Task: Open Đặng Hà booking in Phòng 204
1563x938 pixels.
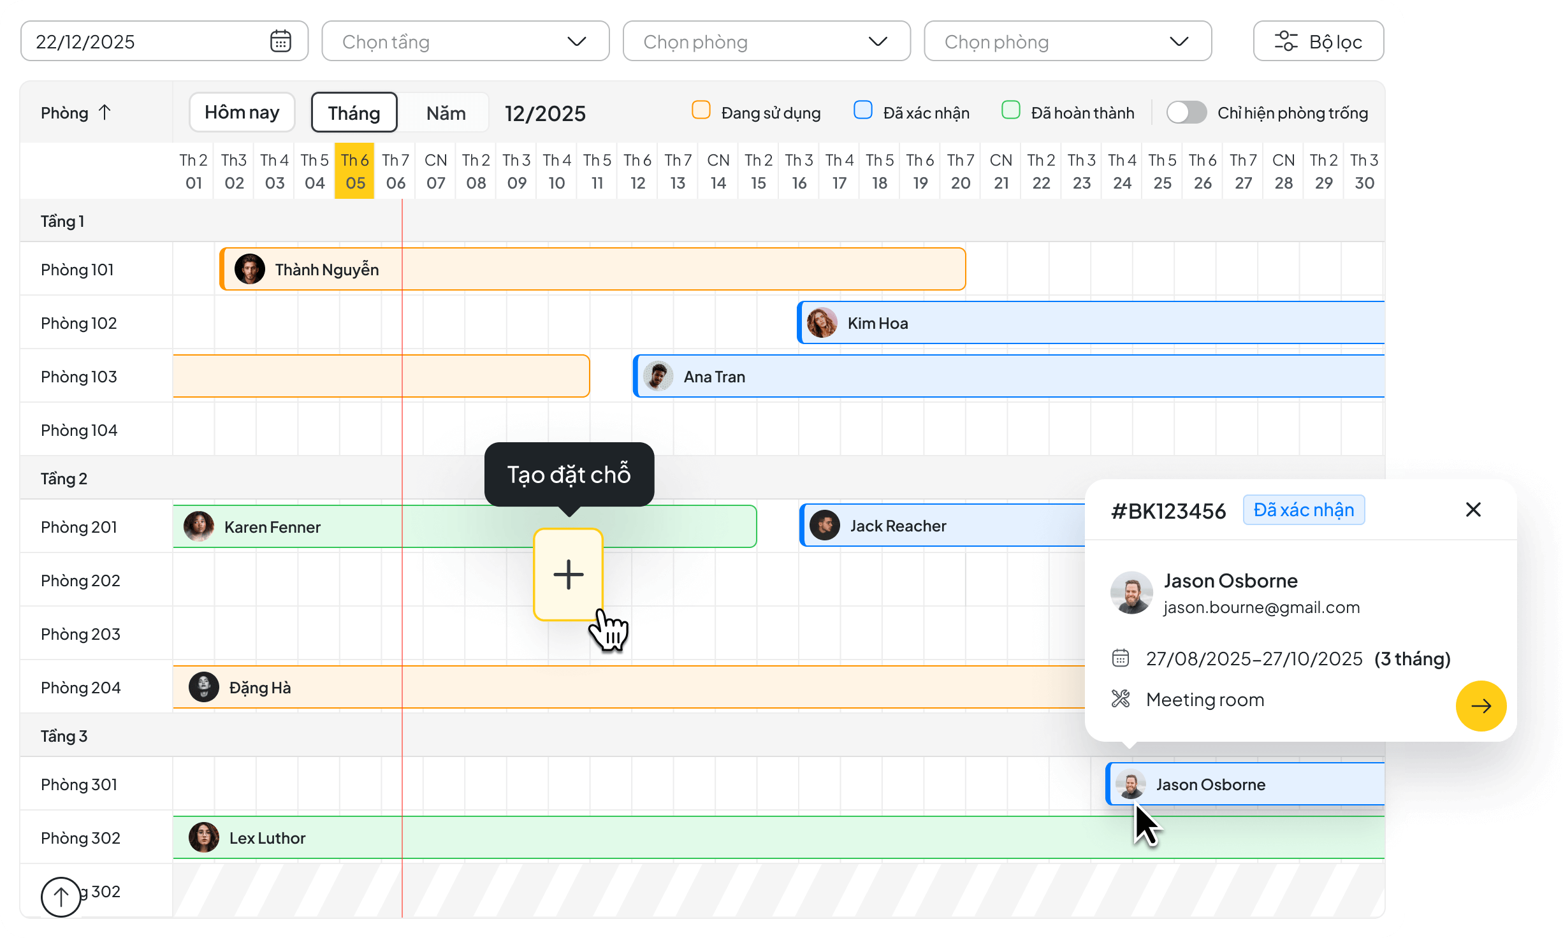Action: (x=629, y=687)
